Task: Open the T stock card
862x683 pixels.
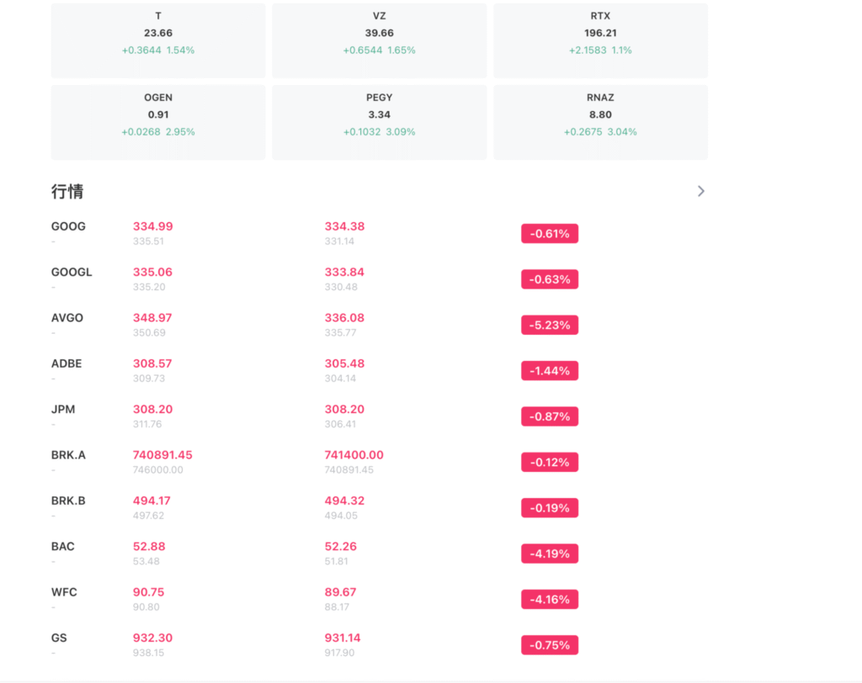Action: click(158, 40)
